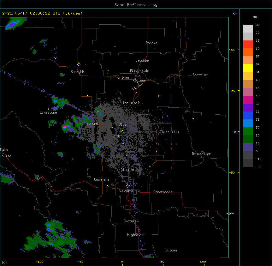
Task: Select the bright yellow 51–54 dBZ legend swatch
Action: 248,68
